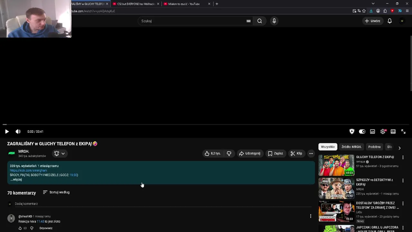Click the Udostępnij share button
The image size is (412, 232).
249,153
